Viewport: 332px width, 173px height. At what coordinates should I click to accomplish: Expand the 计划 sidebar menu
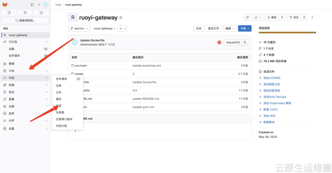(x=26, y=71)
